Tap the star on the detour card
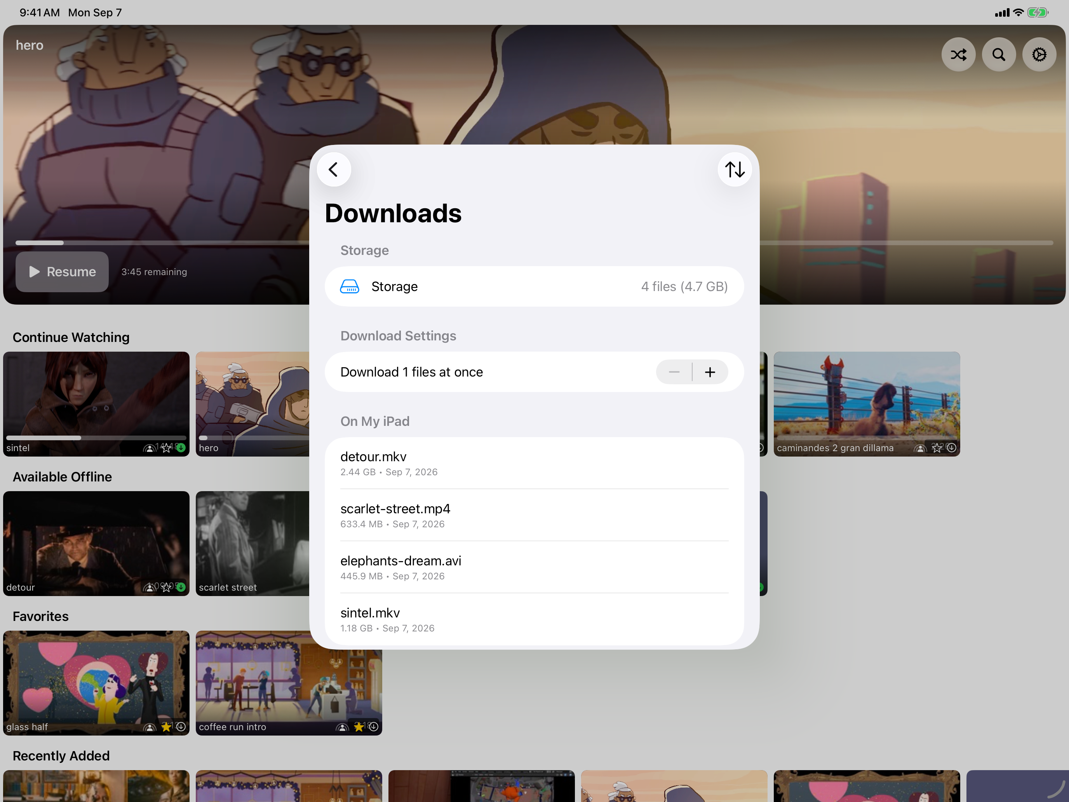This screenshot has width=1069, height=802. tap(166, 588)
